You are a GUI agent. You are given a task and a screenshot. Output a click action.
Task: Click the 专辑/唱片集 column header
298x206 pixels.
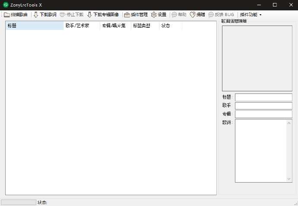[115, 26]
